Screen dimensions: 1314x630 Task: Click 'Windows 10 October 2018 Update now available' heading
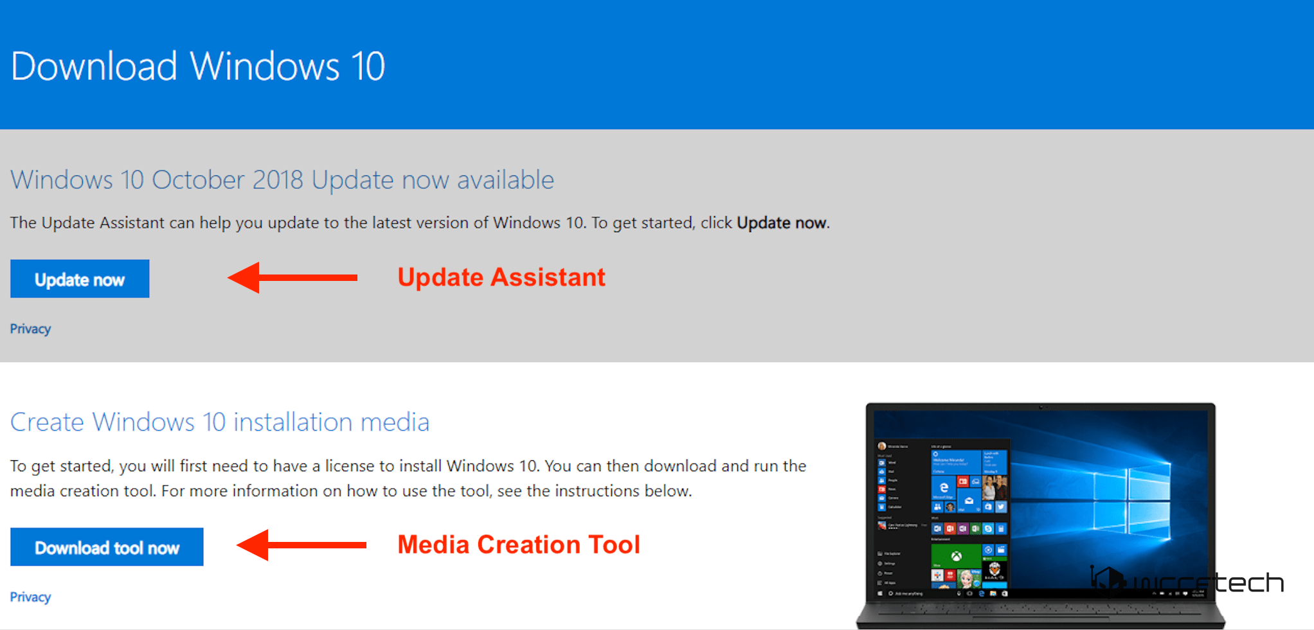(282, 180)
